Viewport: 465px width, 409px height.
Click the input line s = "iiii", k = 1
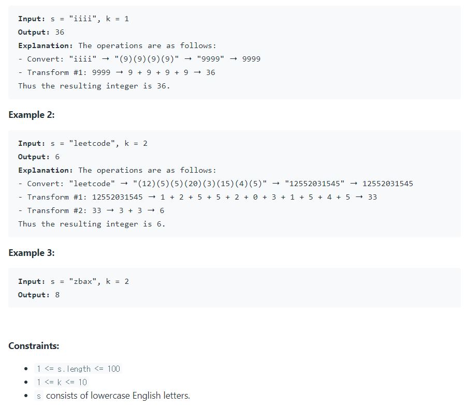74,19
